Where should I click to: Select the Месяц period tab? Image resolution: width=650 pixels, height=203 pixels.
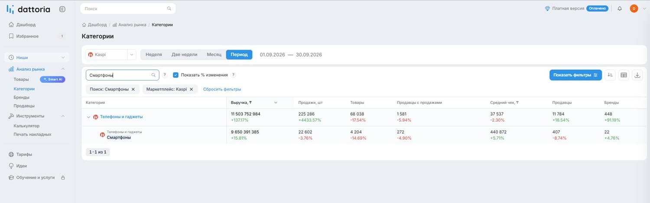click(214, 55)
